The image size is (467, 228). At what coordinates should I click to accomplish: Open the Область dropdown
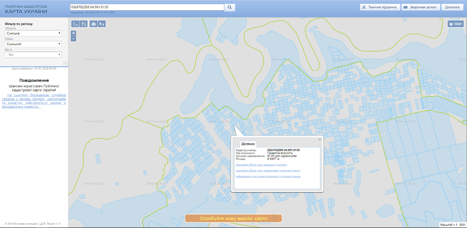[33, 33]
